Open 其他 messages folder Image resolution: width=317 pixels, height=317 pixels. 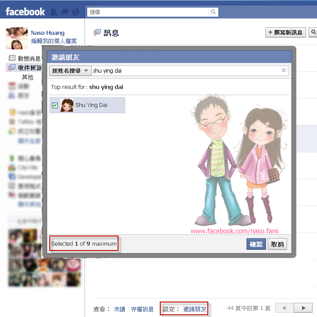tap(27, 77)
